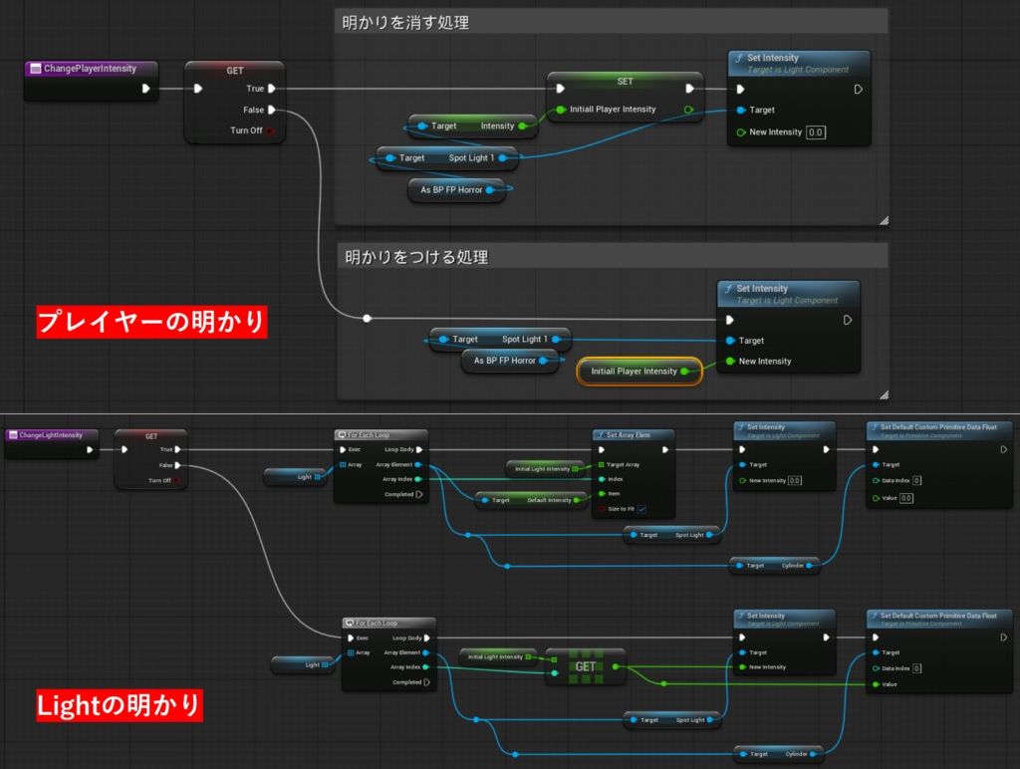Toggle the Size to Fit checkbox on Set Array Elem
This screenshot has height=769, width=1020.
(x=641, y=509)
